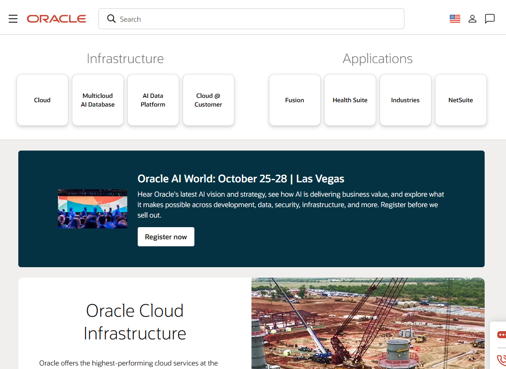
Task: Open the Fusion applications card
Action: pyautogui.click(x=295, y=100)
